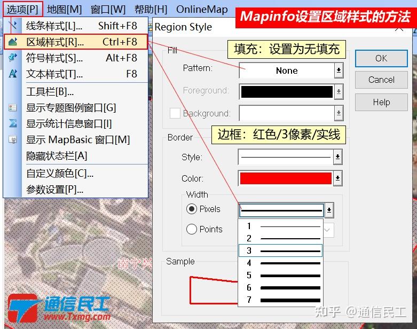
Task: Open the Foreground color dropdown arrow
Action: click(x=339, y=92)
